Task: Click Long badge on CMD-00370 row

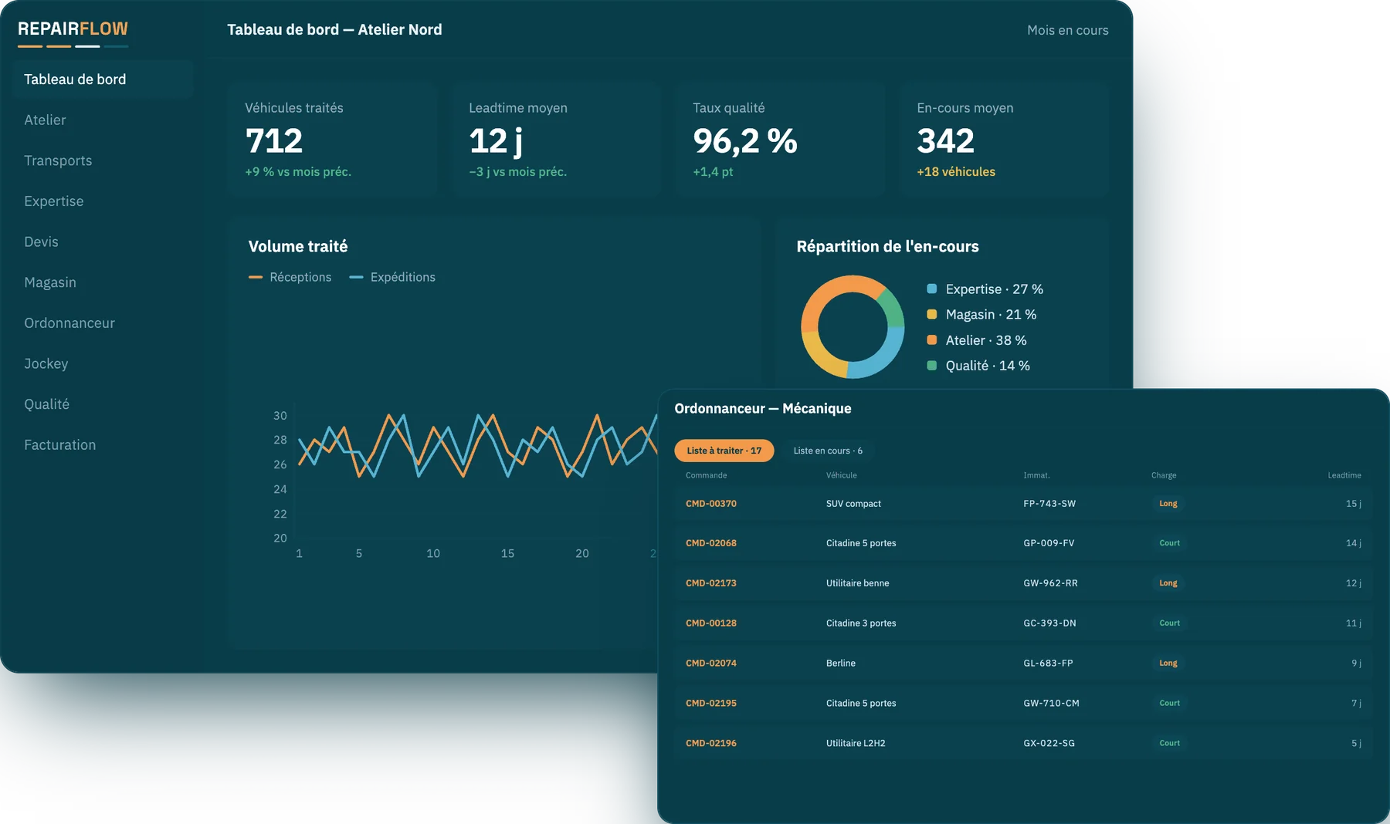Action: tap(1168, 504)
